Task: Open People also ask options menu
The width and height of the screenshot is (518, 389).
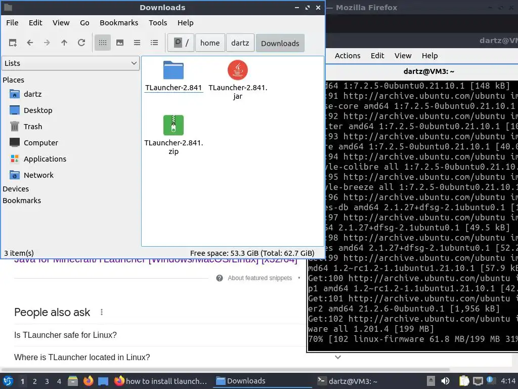Action: point(102,312)
